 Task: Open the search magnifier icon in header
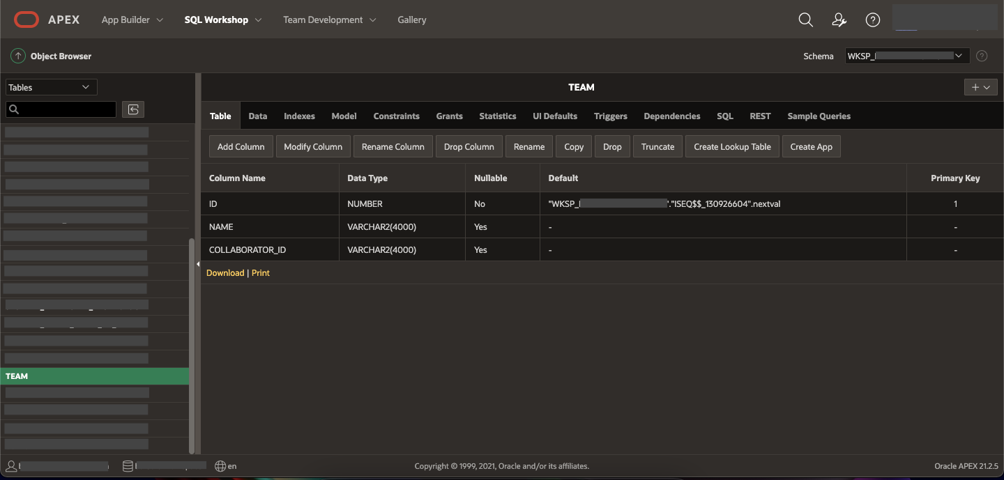click(x=805, y=20)
